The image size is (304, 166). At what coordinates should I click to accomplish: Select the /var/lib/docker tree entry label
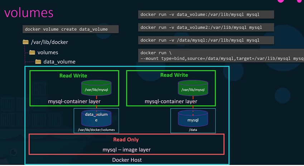click(x=49, y=42)
